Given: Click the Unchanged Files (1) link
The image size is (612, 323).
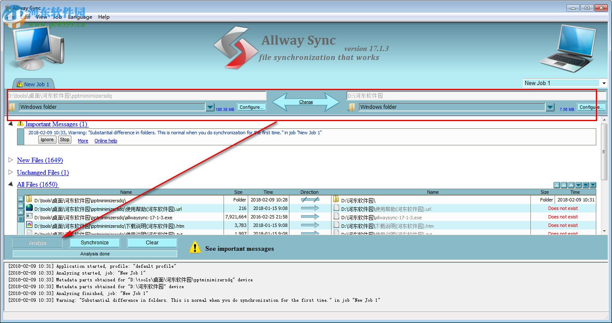Looking at the screenshot, I should 43,173.
